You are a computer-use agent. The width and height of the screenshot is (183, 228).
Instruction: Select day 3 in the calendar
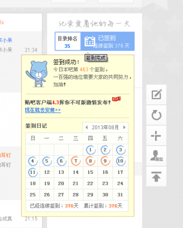(121, 150)
